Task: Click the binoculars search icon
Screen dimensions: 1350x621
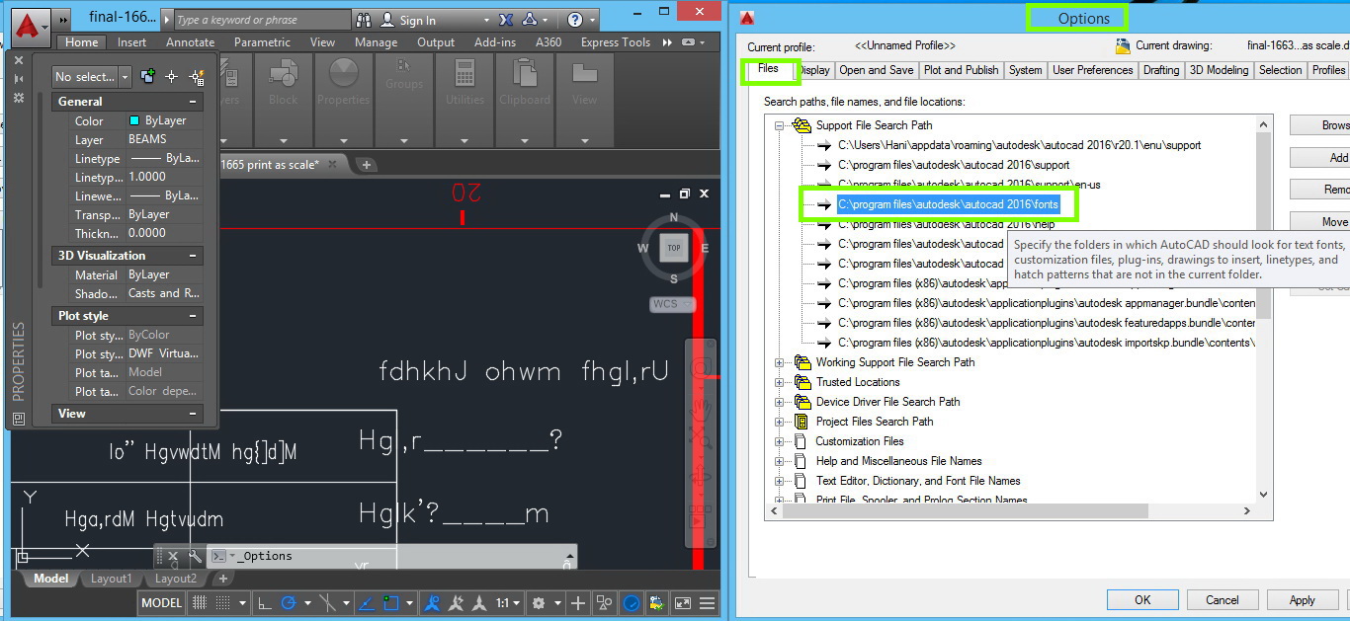Action: point(364,20)
